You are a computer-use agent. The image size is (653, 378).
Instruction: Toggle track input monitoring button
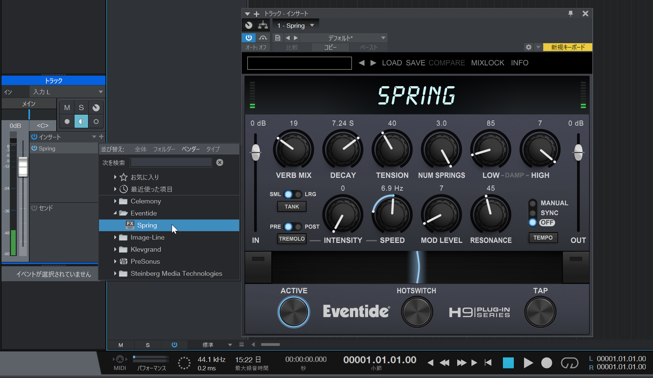coord(81,122)
